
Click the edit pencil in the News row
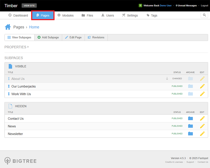click(x=202, y=126)
